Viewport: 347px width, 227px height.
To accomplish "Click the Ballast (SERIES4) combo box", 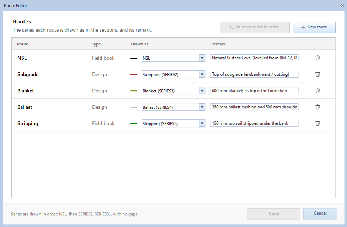I will pyautogui.click(x=173, y=107).
